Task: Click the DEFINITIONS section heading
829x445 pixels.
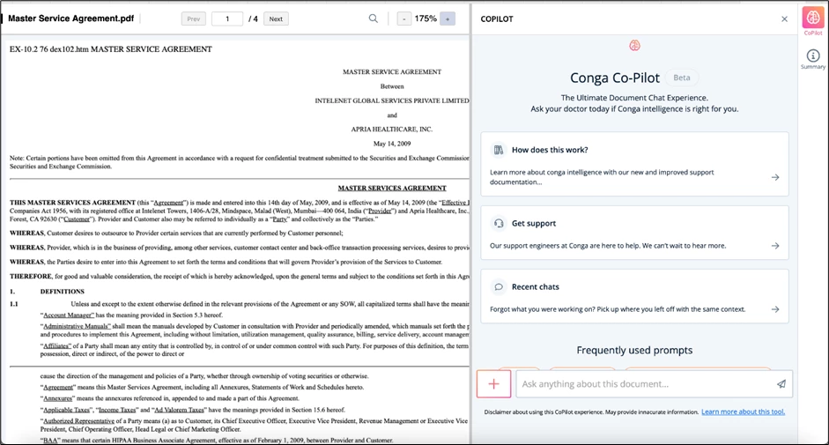Action: click(x=63, y=292)
